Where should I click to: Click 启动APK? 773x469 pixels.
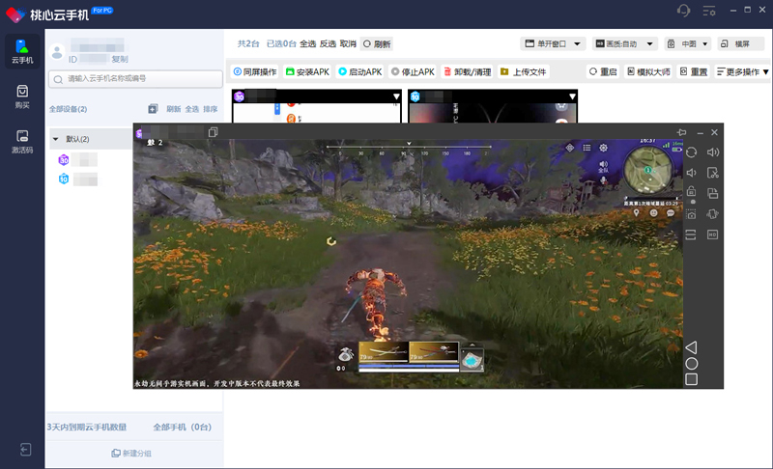(x=359, y=71)
